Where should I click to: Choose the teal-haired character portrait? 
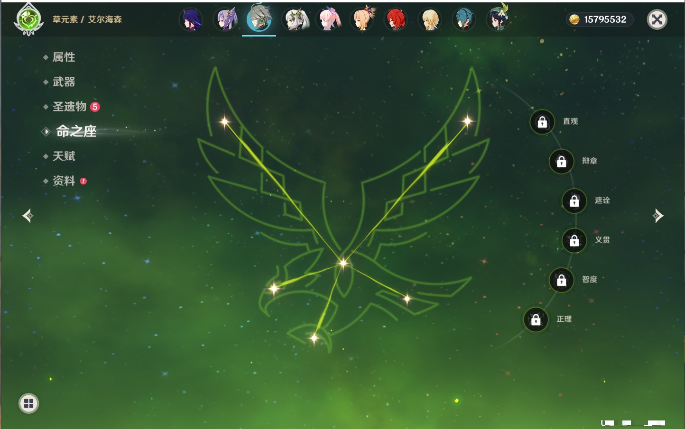[464, 20]
